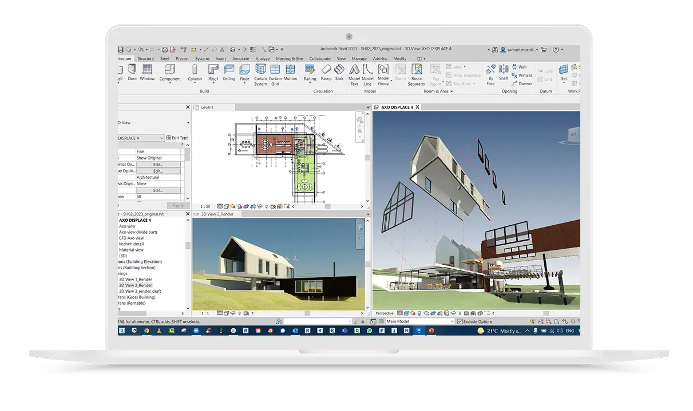Choose the Curtain Grid tool

pyautogui.click(x=275, y=74)
